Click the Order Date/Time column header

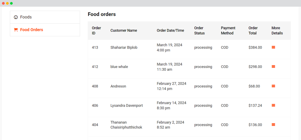(170, 30)
